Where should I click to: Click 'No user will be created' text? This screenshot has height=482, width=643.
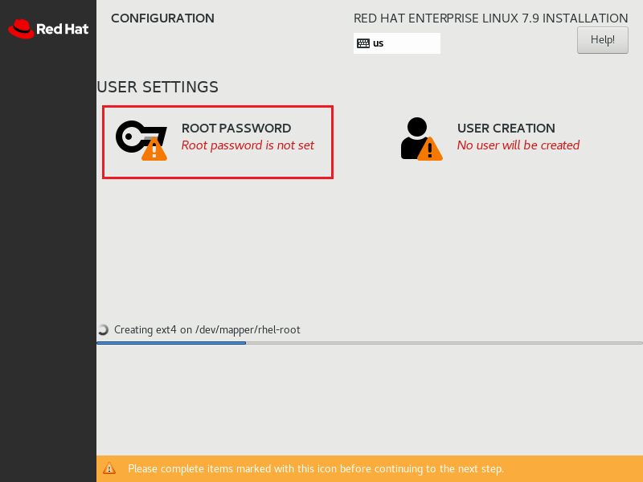coord(518,145)
